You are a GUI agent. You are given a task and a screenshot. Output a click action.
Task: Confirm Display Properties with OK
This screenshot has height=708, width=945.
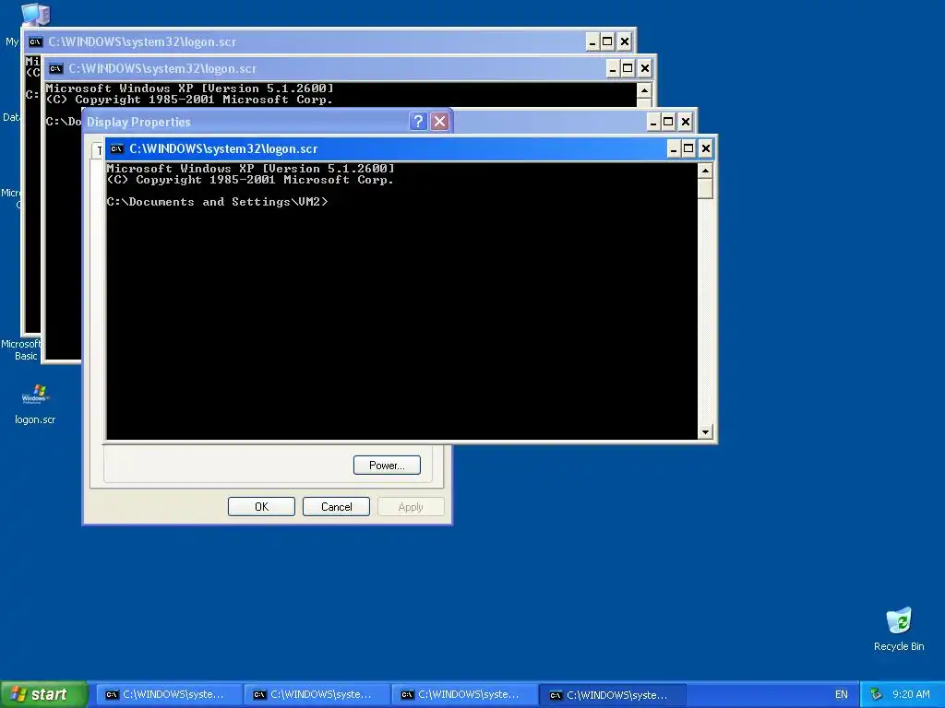(x=261, y=507)
